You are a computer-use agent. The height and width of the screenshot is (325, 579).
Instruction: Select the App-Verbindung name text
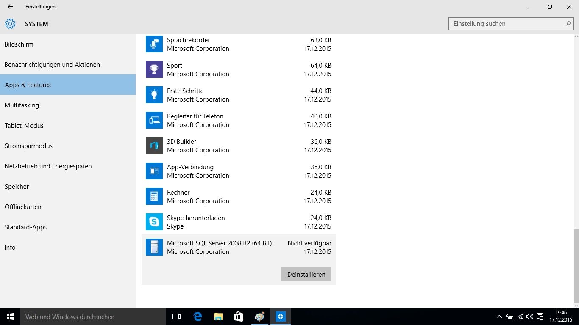pos(190,167)
